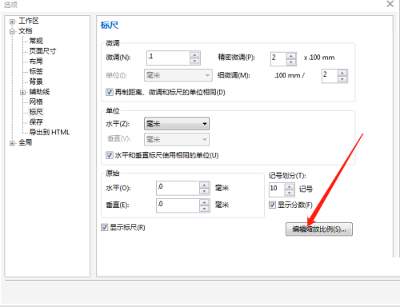Click the 微调(N) value field
This screenshot has height=307, width=400.
tap(168, 58)
